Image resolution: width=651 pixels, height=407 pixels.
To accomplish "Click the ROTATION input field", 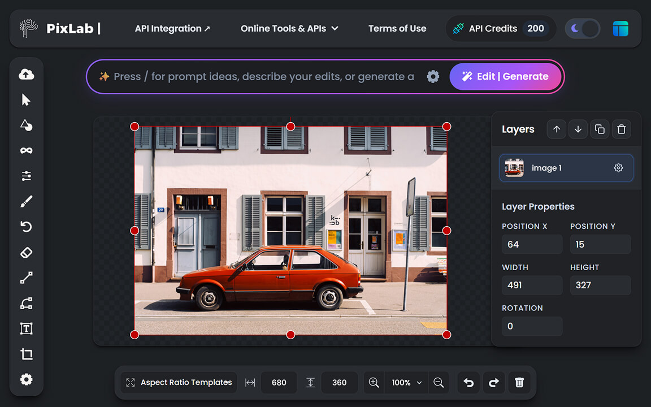I will click(532, 326).
